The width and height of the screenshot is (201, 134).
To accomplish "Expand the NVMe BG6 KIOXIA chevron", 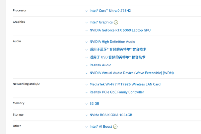I will 86,115.
